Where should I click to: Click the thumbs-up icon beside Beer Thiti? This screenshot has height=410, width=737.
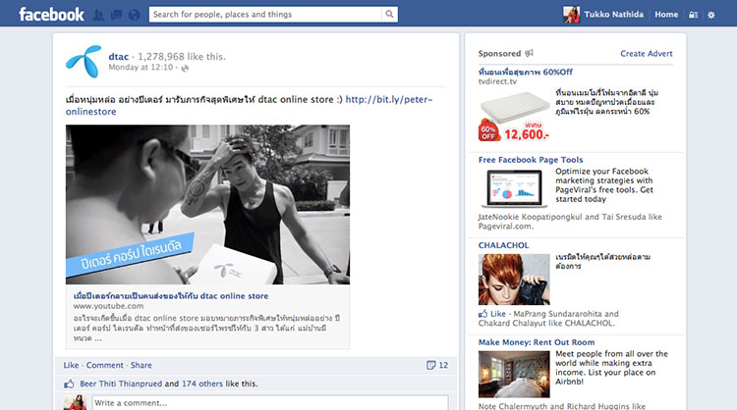coord(69,384)
